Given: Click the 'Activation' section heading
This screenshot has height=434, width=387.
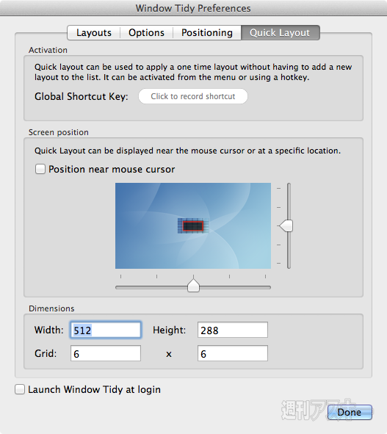Looking at the screenshot, I should tap(48, 50).
